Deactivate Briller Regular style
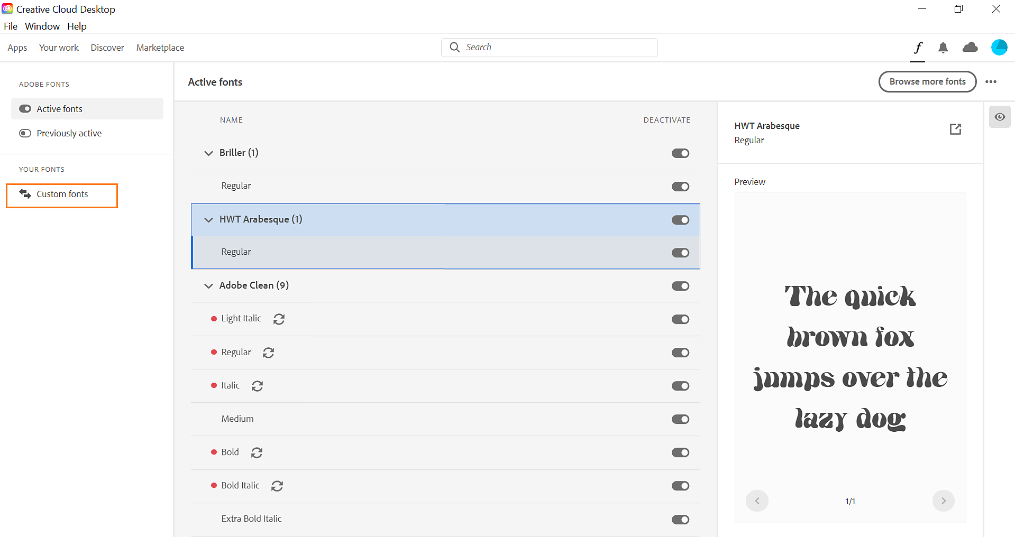This screenshot has height=537, width=1015. [x=680, y=187]
